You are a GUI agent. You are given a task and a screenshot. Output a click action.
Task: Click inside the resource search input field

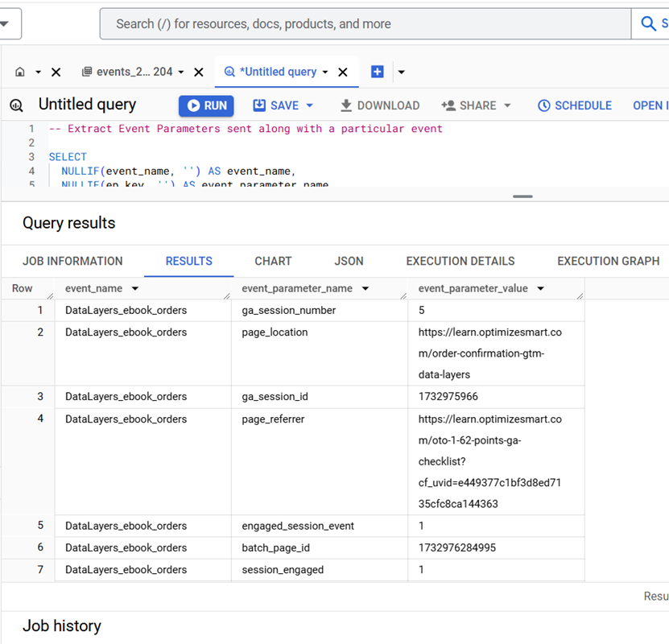pos(362,23)
